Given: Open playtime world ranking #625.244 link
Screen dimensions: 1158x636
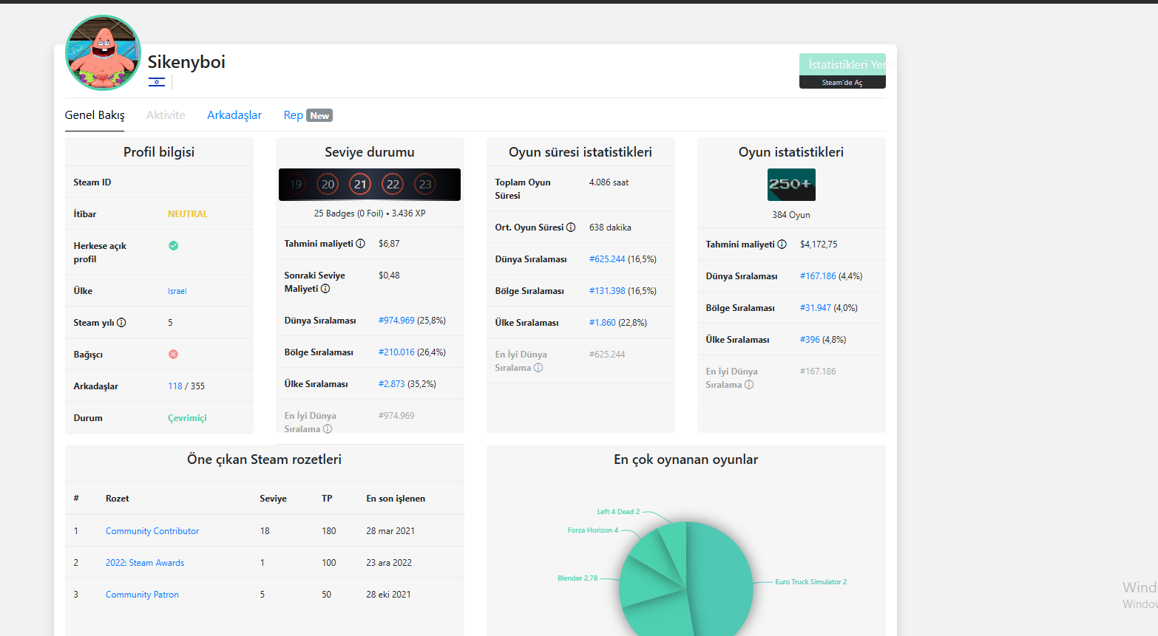Looking at the screenshot, I should [607, 259].
